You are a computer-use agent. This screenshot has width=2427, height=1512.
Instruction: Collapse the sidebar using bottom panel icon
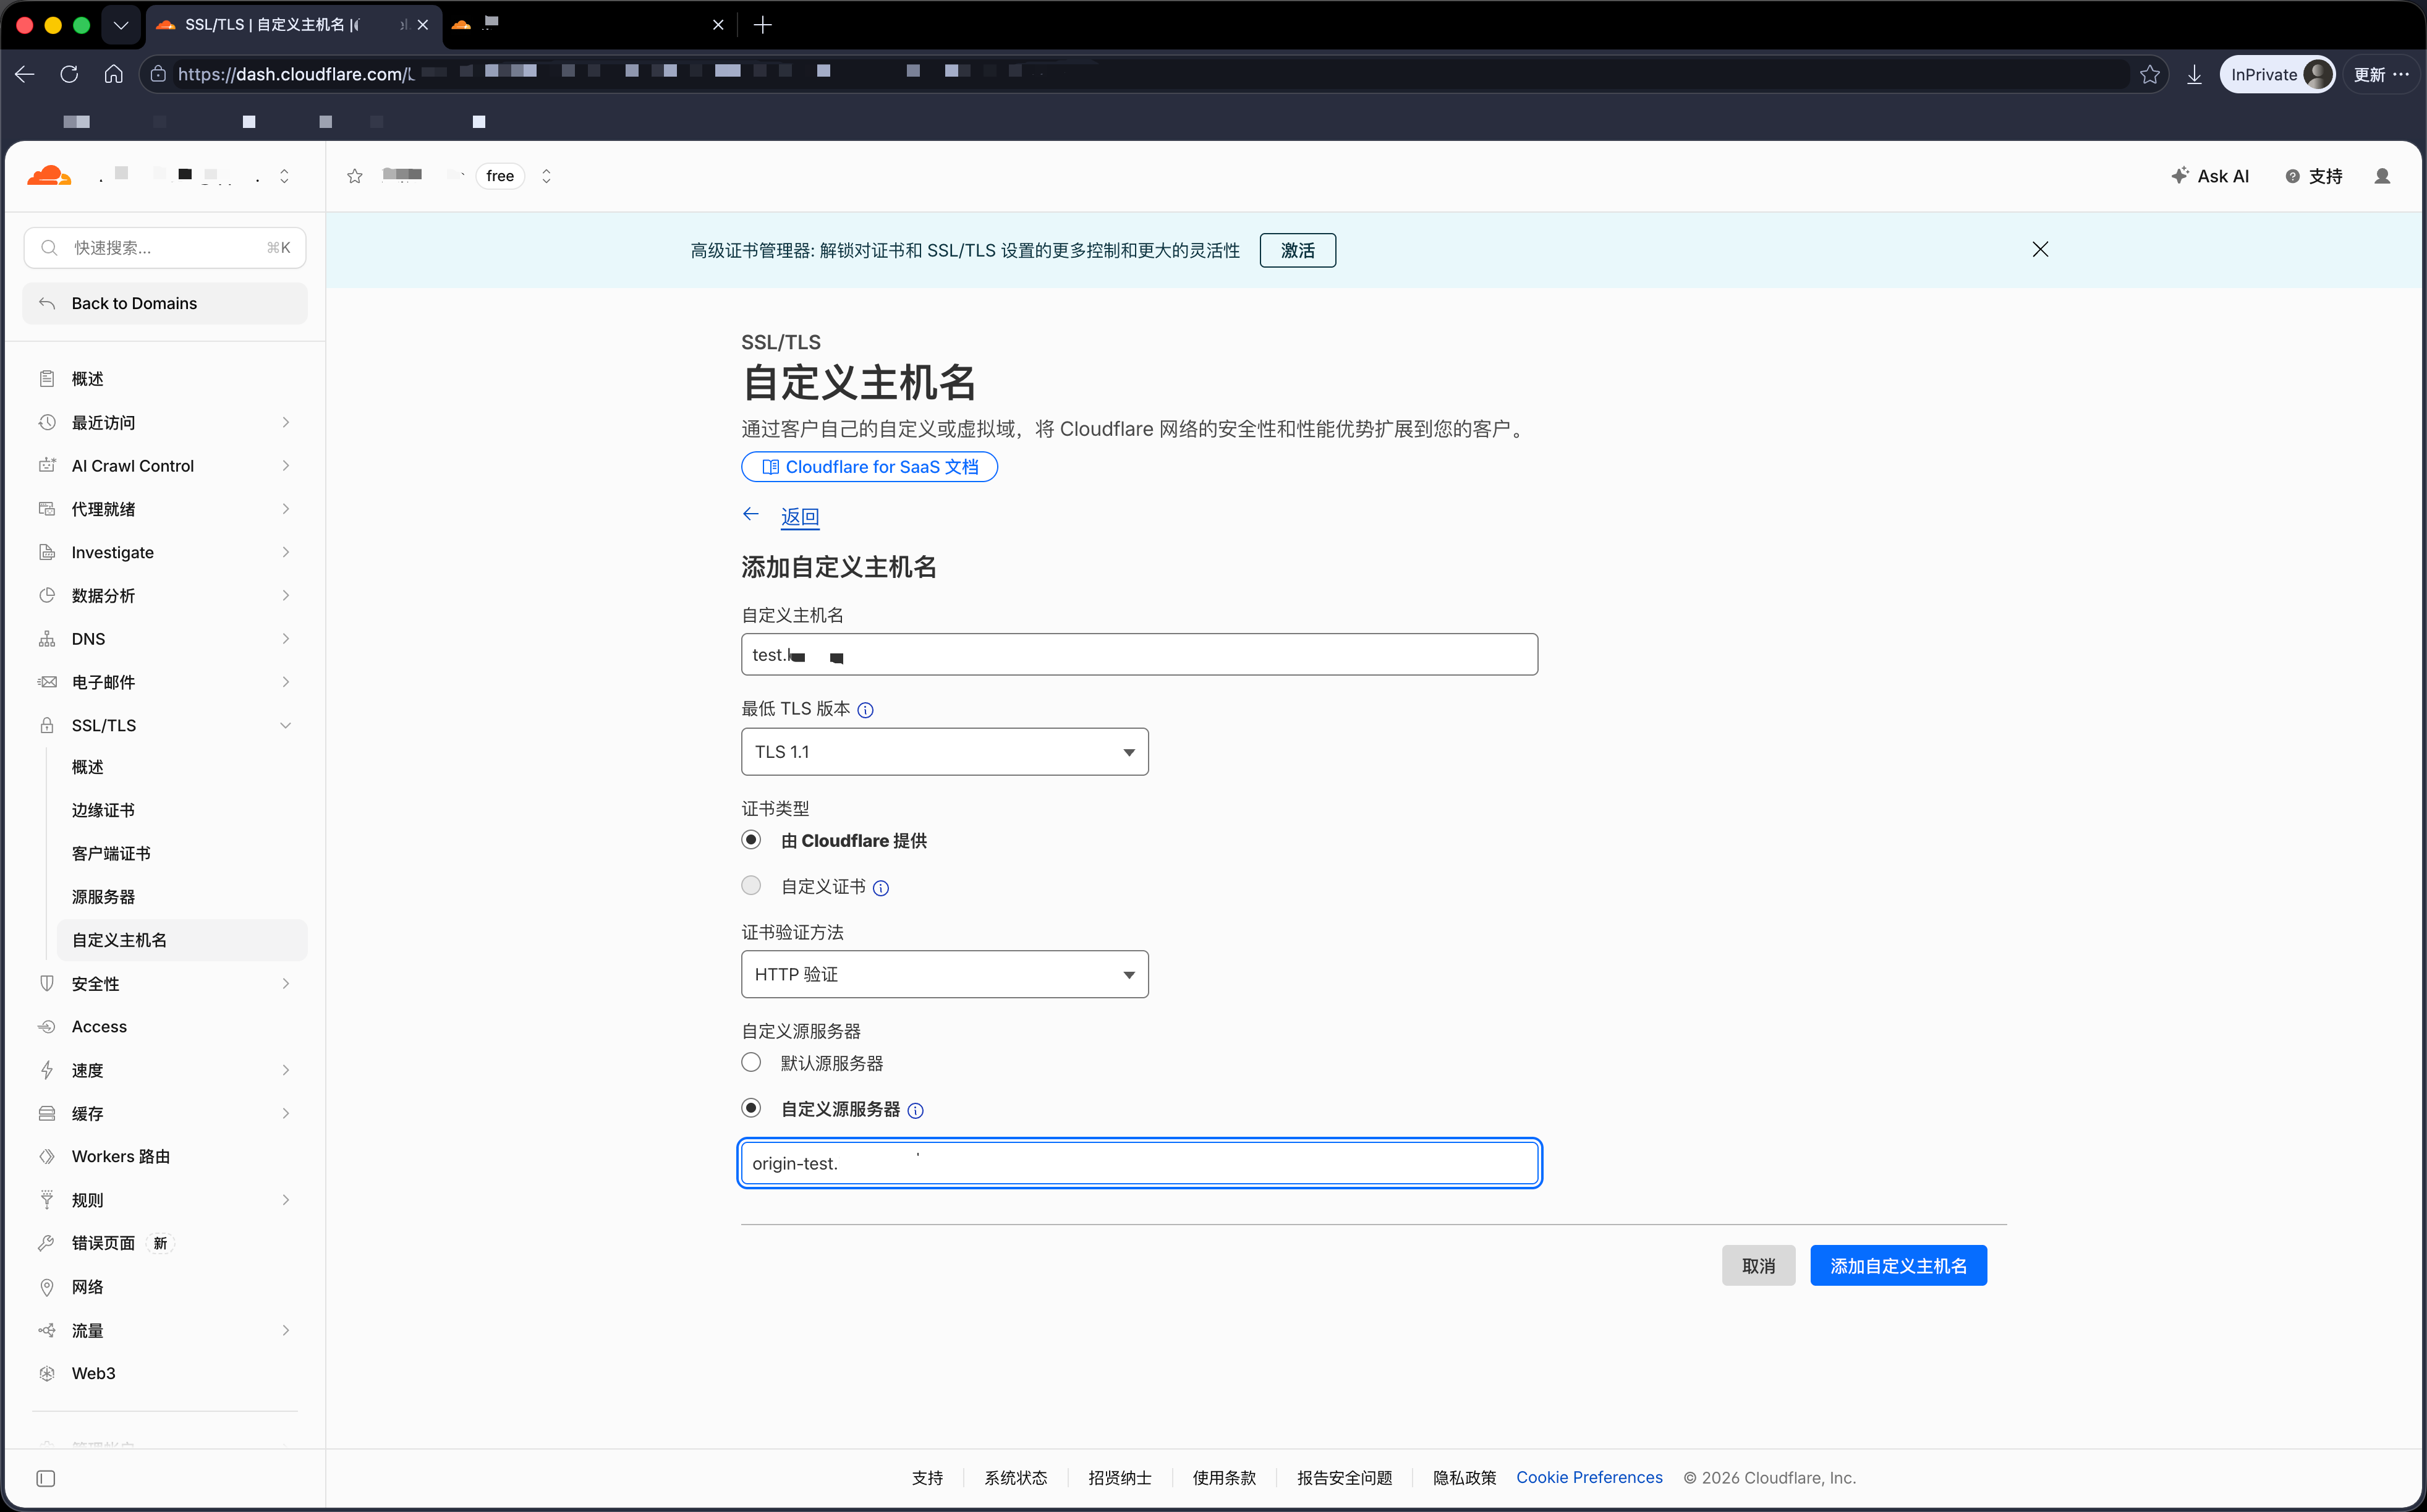coord(46,1478)
